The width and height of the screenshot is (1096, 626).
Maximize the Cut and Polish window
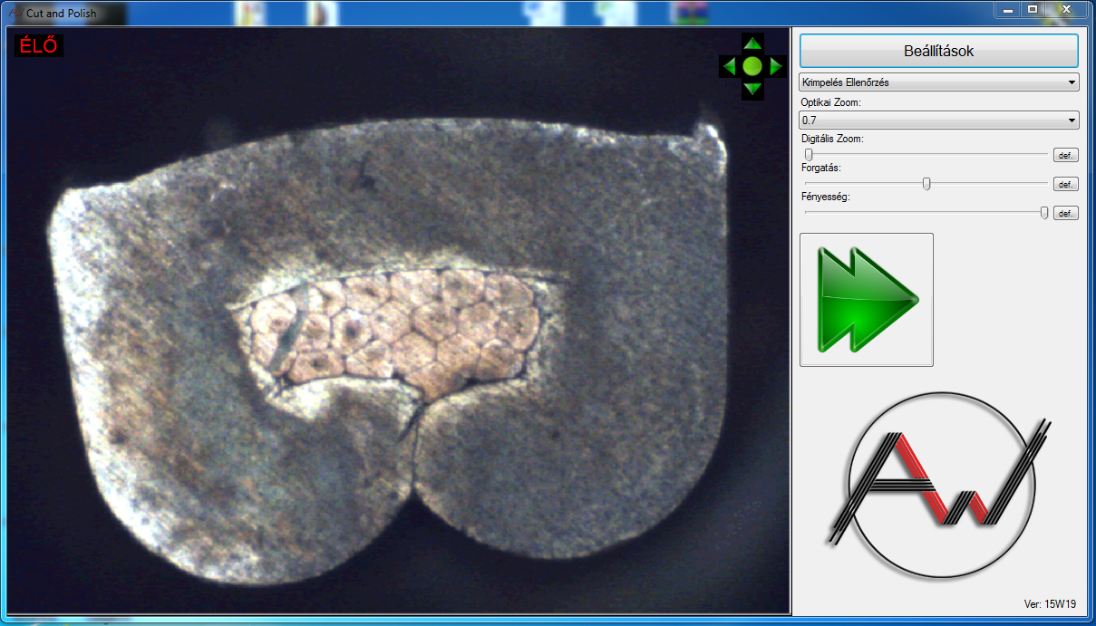(x=1032, y=10)
